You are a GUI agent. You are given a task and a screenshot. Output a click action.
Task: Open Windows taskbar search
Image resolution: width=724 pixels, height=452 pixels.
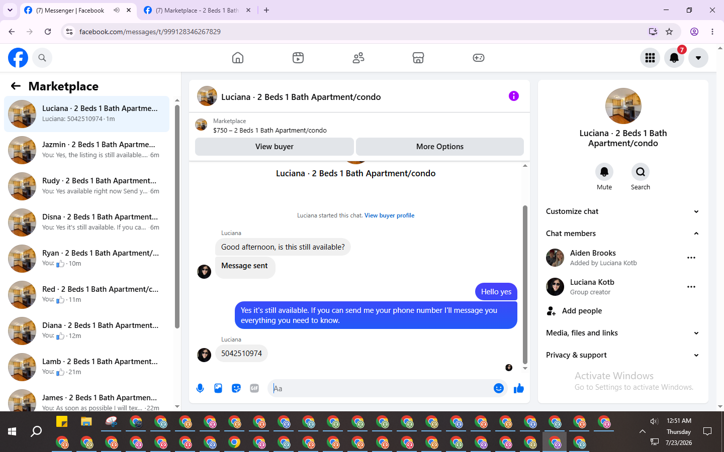point(36,431)
